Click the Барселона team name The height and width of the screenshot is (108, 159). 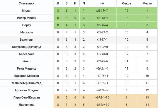[27, 54]
